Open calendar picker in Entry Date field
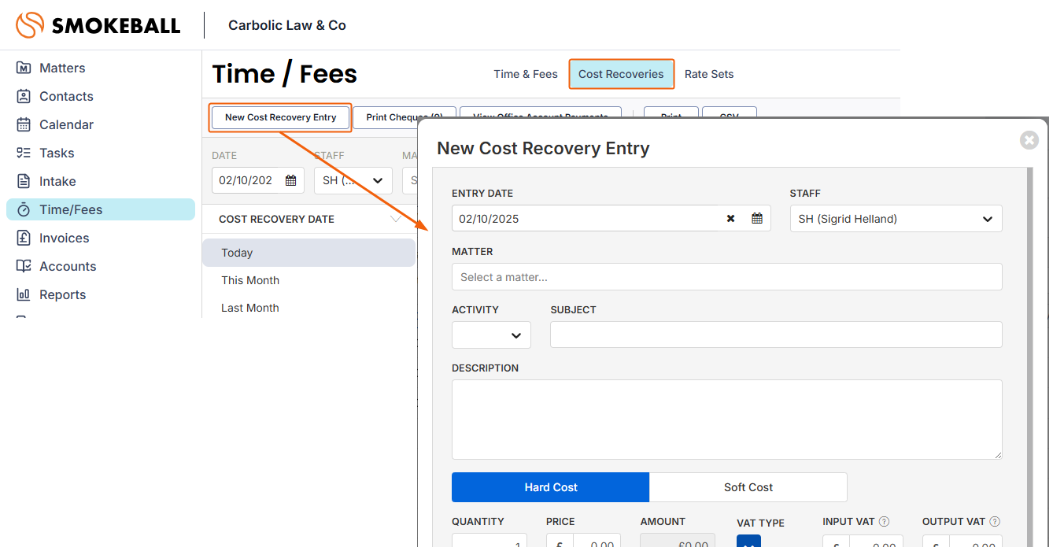The image size is (1053, 551). point(756,219)
